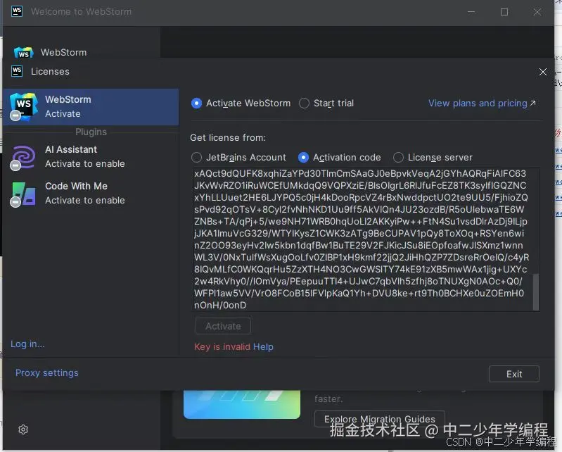The image size is (562, 452).
Task: Select the WebStorm Activate license entry
Action: click(x=91, y=106)
